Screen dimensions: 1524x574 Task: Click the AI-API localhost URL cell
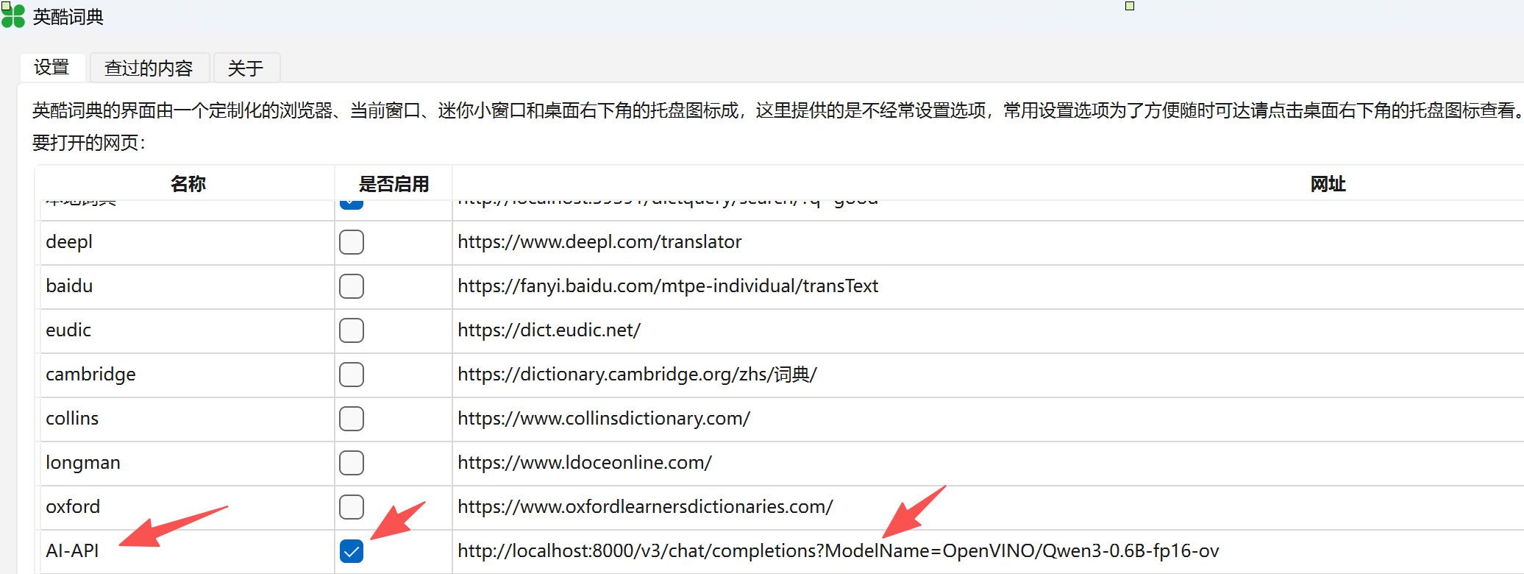click(x=988, y=551)
